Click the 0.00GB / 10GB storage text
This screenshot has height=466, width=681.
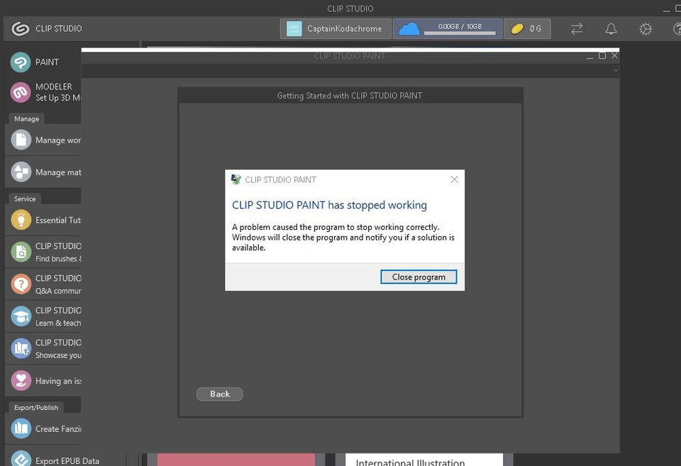pyautogui.click(x=460, y=26)
